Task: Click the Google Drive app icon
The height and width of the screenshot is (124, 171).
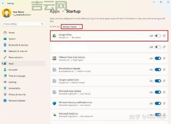Action: pos(54,36)
